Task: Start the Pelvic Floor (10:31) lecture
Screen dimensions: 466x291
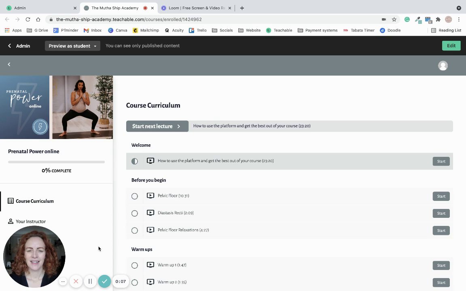Action: pyautogui.click(x=441, y=196)
